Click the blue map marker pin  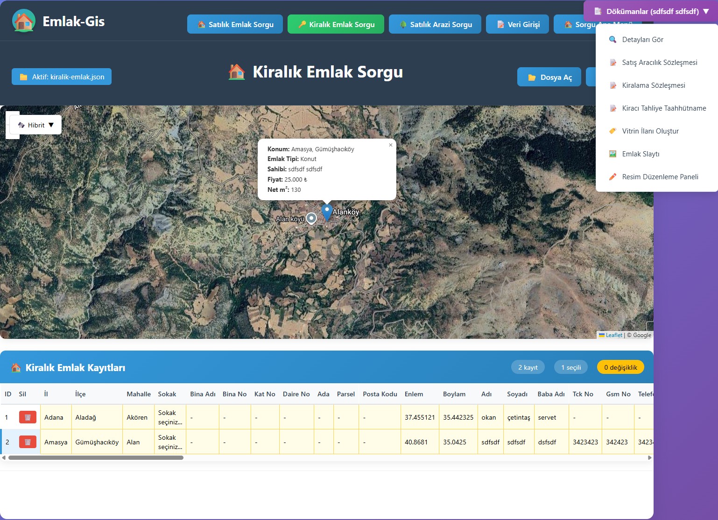[327, 211]
